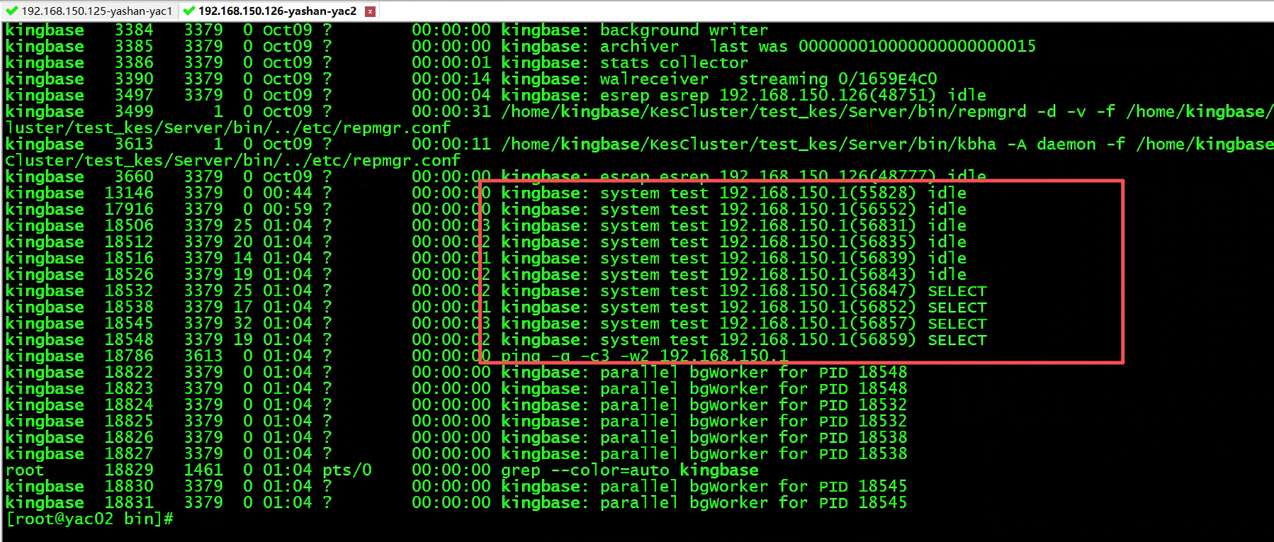Click the client address 192.168.150.1(56835)

click(818, 242)
